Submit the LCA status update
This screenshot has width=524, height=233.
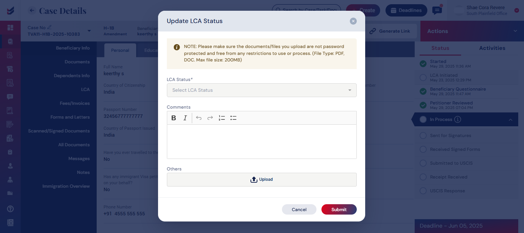point(339,210)
